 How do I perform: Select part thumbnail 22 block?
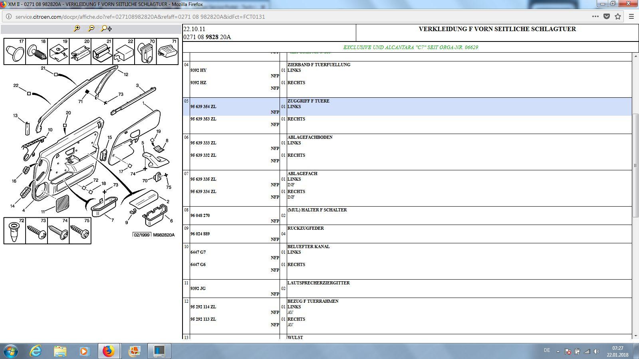pos(124,51)
